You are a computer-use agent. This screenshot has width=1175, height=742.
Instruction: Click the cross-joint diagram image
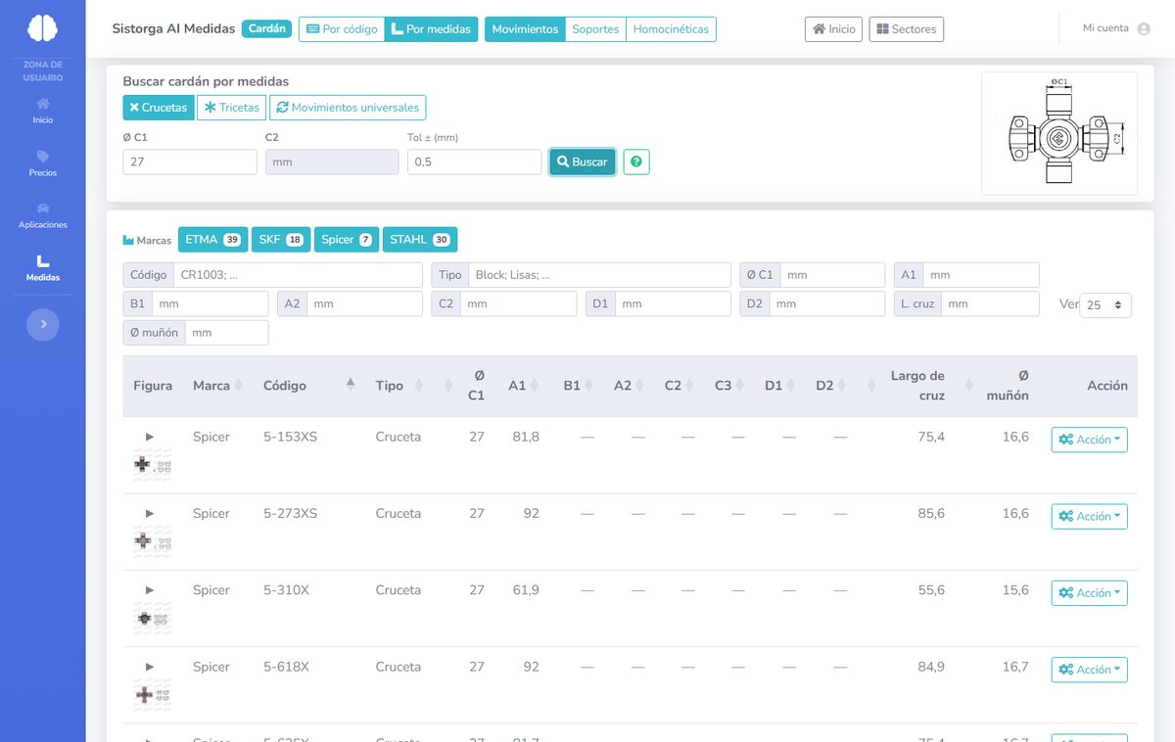click(1059, 133)
